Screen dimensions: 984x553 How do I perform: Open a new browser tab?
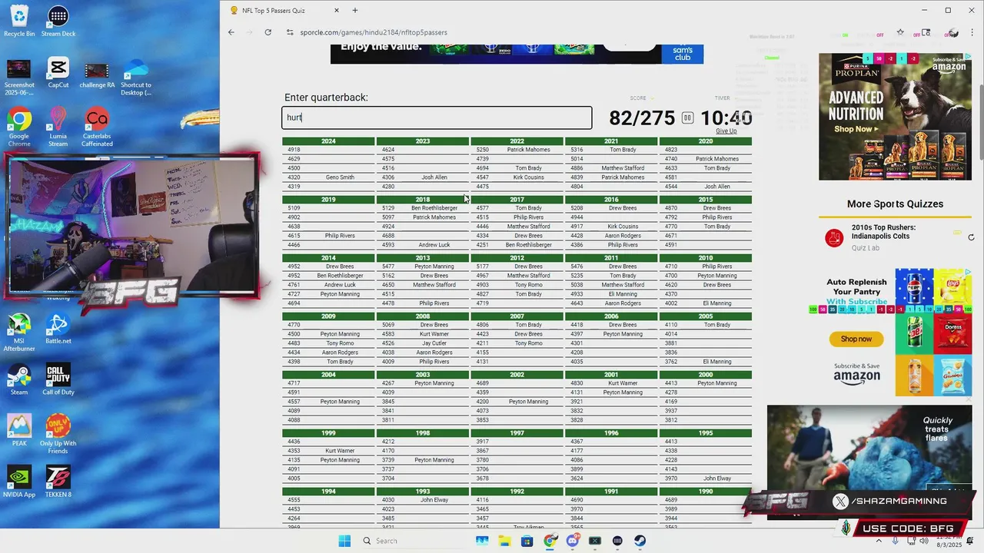[x=355, y=11]
